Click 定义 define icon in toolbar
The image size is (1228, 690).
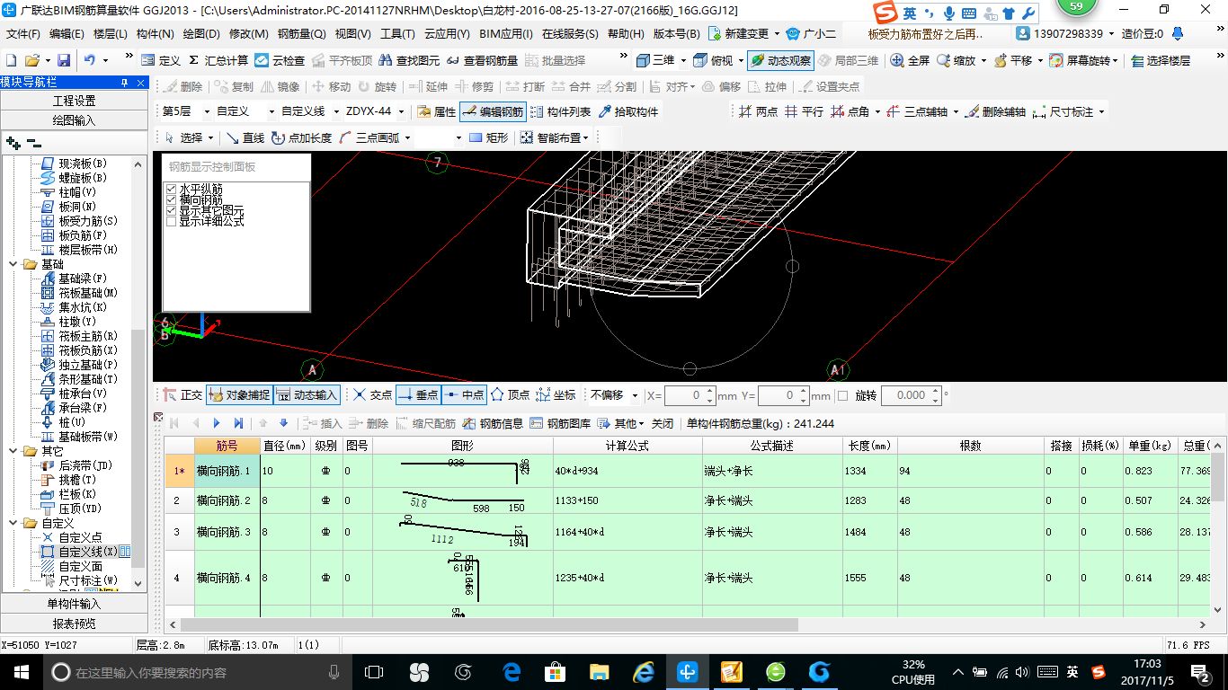tap(161, 60)
